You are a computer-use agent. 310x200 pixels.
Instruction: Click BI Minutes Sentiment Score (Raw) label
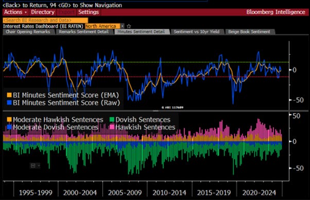coord(66,103)
